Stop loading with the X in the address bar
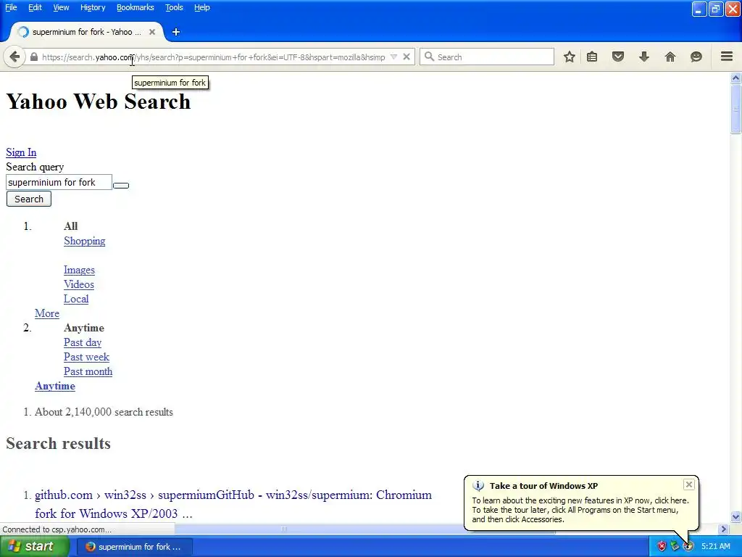 pos(406,57)
